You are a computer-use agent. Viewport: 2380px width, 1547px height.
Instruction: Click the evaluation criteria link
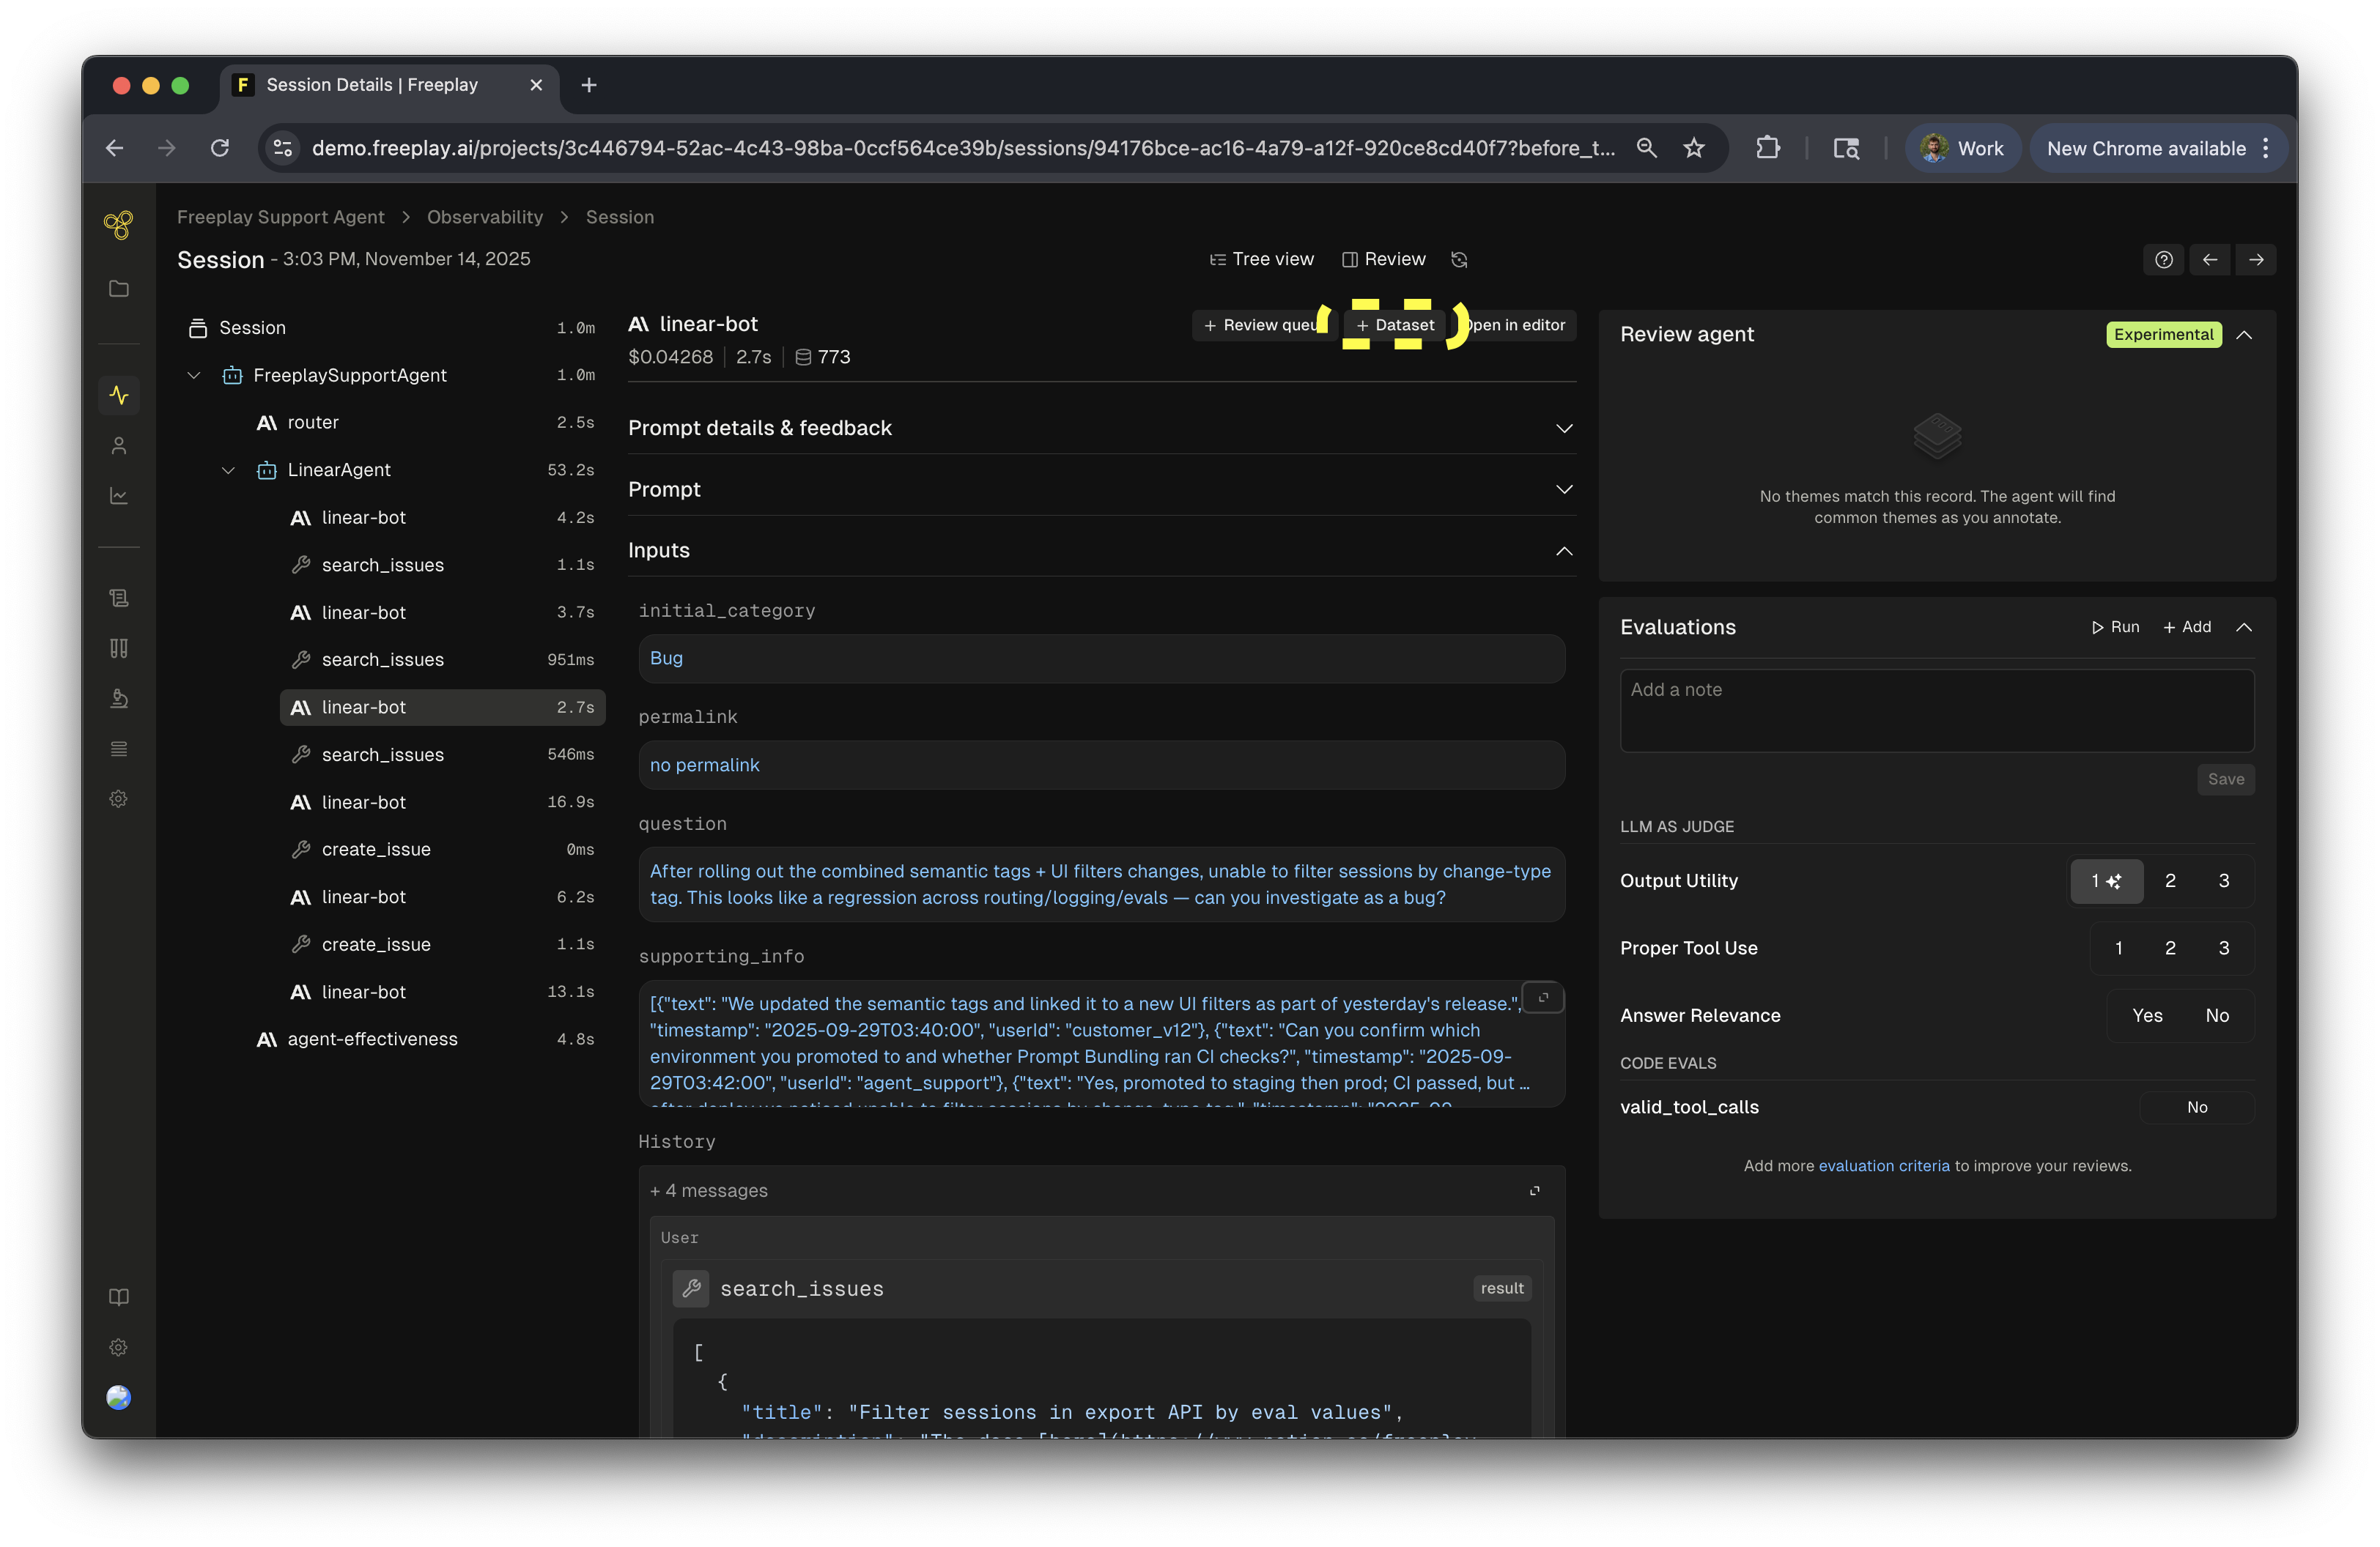coord(1883,1166)
